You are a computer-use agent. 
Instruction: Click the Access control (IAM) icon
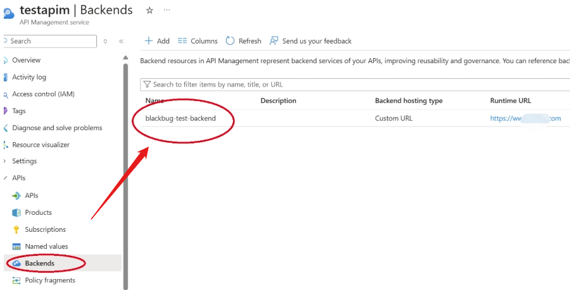click(6, 94)
